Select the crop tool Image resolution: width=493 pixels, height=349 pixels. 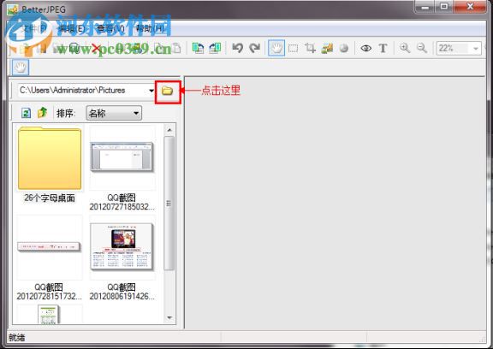tap(310, 48)
